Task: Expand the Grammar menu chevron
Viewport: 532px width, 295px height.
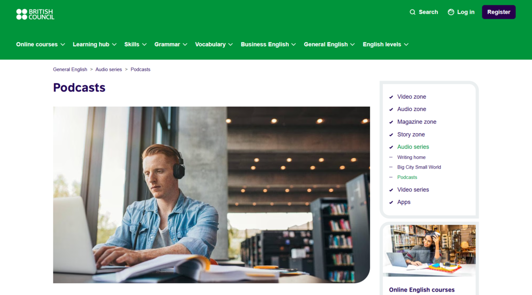Action: point(185,44)
